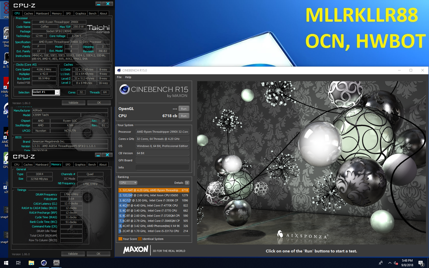Select ranking entry AMD Phenom II X4
This screenshot has height=268, width=429.
[x=154, y=226]
